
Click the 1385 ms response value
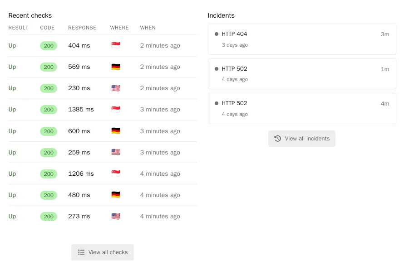(81, 110)
